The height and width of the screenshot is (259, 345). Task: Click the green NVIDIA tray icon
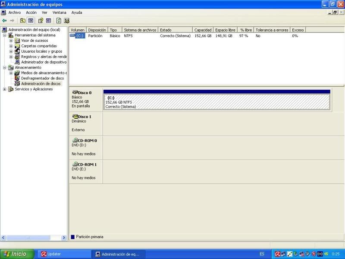tap(326, 254)
